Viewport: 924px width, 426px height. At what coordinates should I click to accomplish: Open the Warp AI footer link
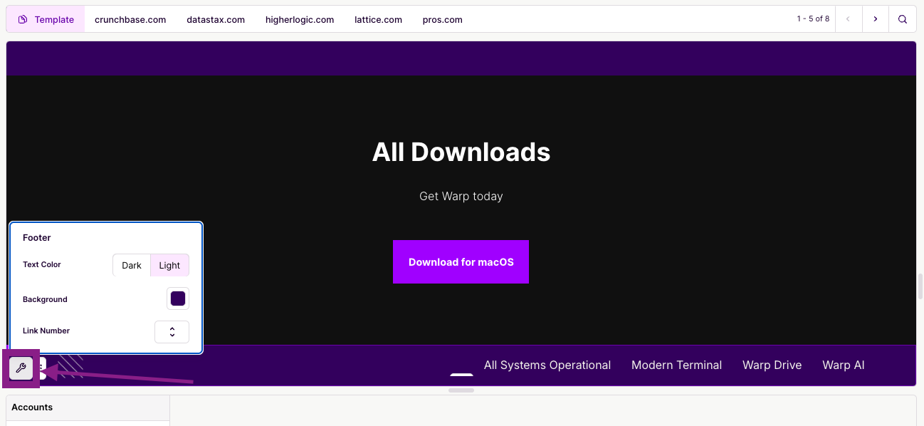point(844,365)
